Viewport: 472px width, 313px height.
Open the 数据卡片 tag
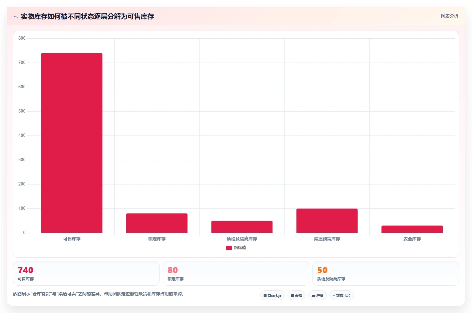tap(342, 295)
